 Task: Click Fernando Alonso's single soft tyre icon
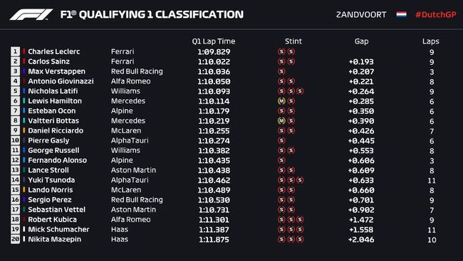(281, 160)
